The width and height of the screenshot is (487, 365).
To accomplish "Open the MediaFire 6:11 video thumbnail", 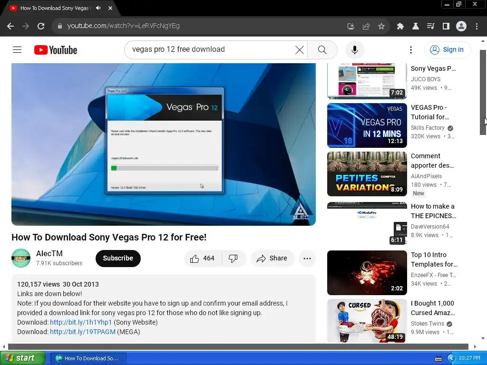I will pos(367,223).
